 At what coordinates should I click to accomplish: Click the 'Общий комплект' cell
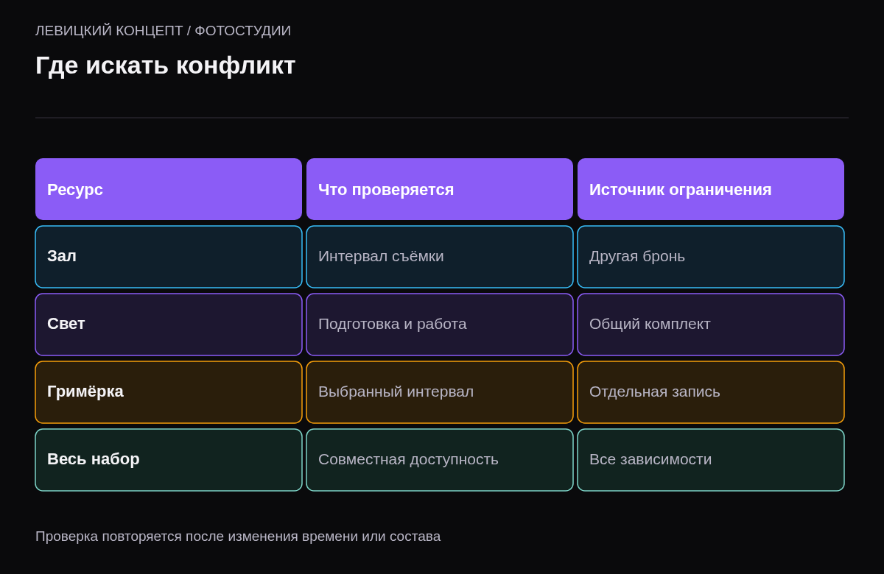tap(711, 325)
